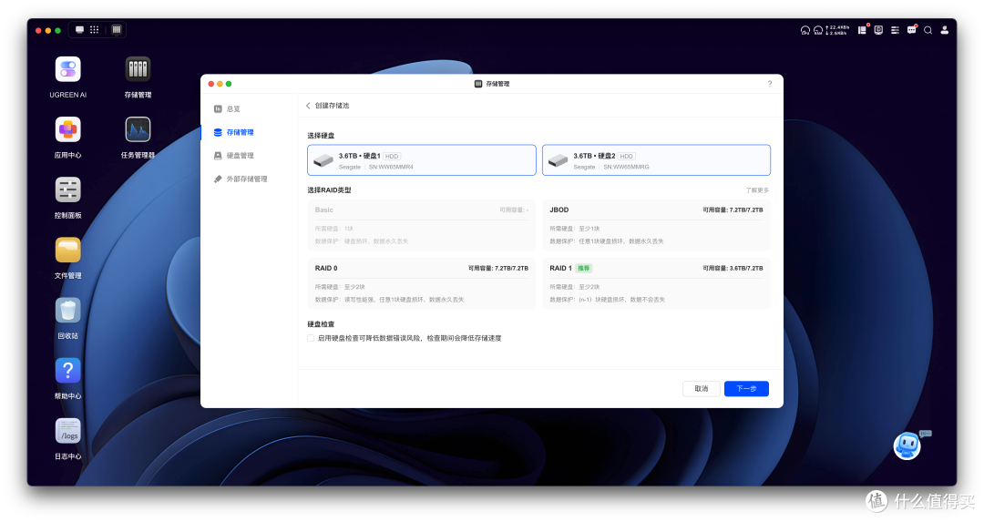Screen dimensions: 984x522
Task: Open the user account icon in top bar
Action: (x=945, y=29)
